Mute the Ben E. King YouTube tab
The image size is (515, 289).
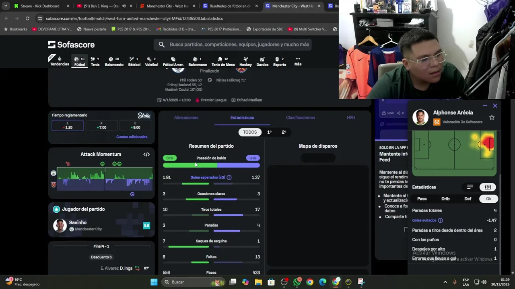pos(124,6)
